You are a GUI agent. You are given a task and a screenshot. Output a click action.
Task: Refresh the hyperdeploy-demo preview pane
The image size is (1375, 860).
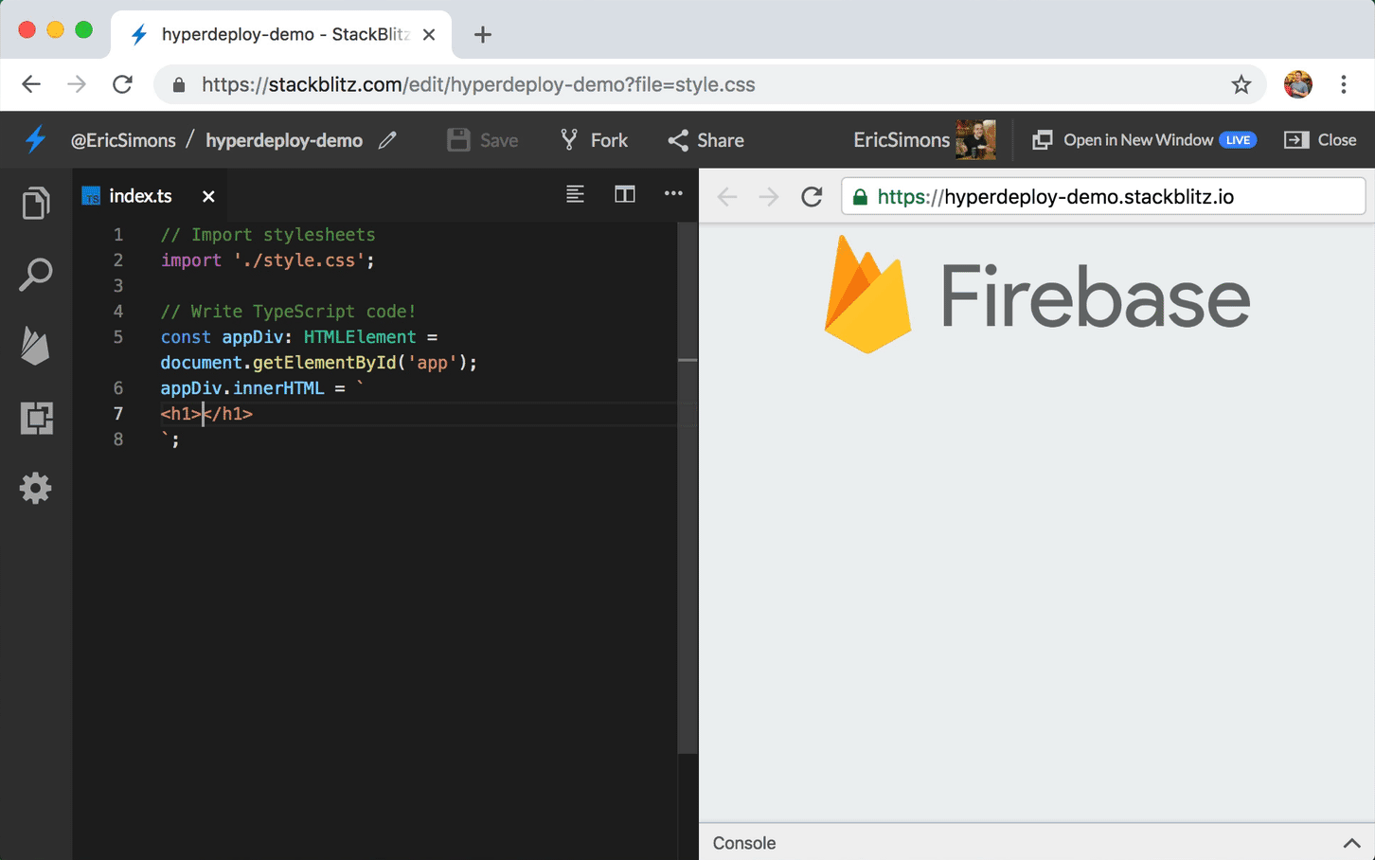click(812, 196)
